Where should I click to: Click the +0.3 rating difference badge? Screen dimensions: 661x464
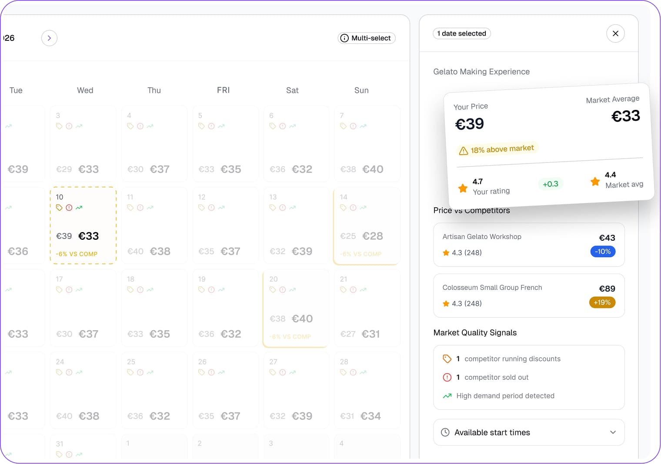pos(551,184)
